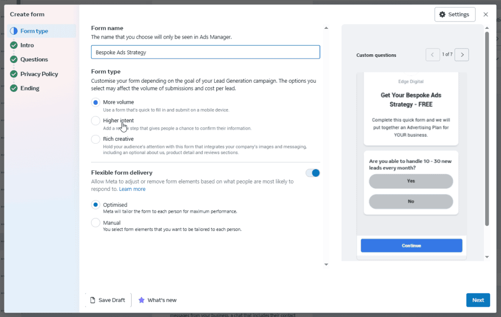Click the 'Get Your Bespoke Ads Strategy - FREE' headline
Screen dimensions: 501x317
tap(411, 100)
